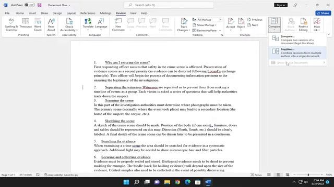Click the Hide Ink button
The width and height of the screenshot is (334, 187).
pyautogui.click(x=317, y=24)
